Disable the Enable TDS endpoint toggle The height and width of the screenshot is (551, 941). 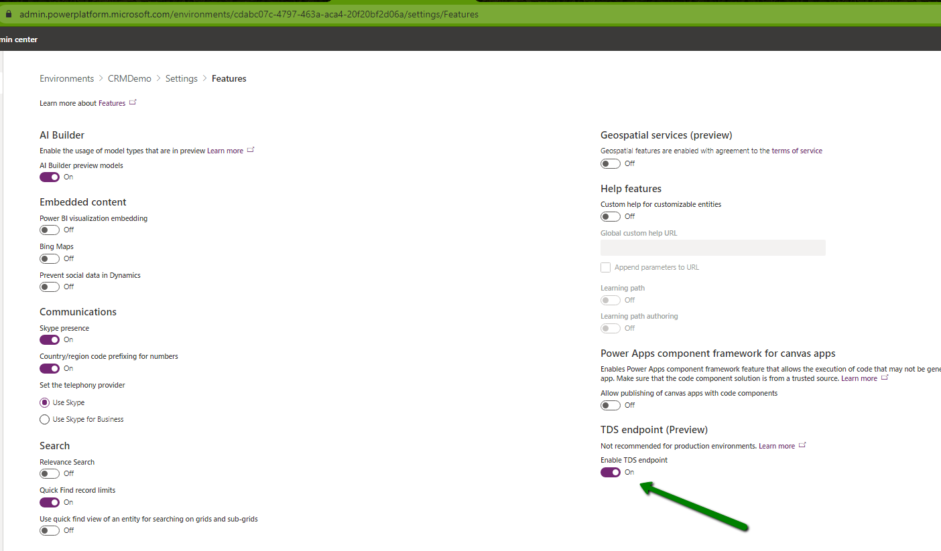(x=611, y=473)
